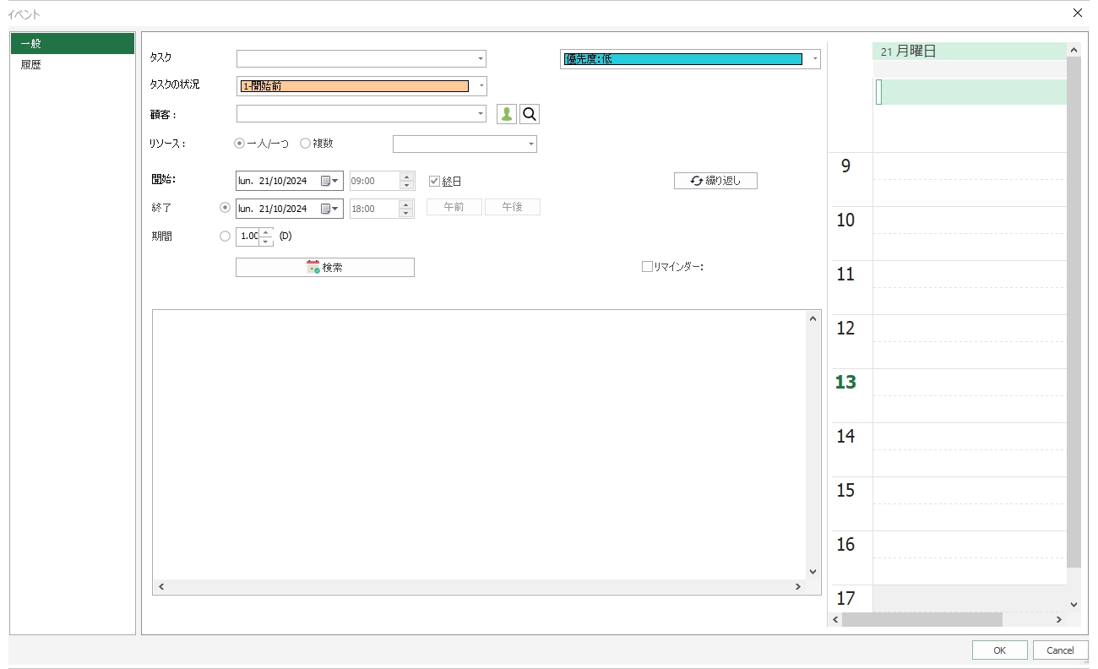Click the start time 09:00 field
1098x669 pixels.
pyautogui.click(x=375, y=181)
